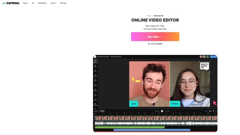The width and height of the screenshot is (240, 135).
Task: Click the Share button in the editor preview
Action: 214,57
